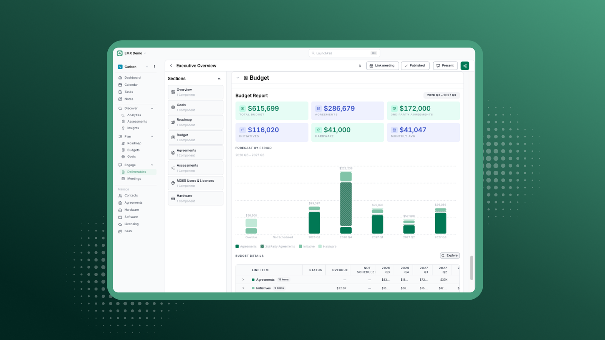Screen dimensions: 605x340
Task: Click the back arrow beside Executive Overview
Action: tap(171, 66)
